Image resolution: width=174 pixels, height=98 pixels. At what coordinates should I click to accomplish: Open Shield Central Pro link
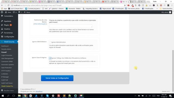point(7,86)
